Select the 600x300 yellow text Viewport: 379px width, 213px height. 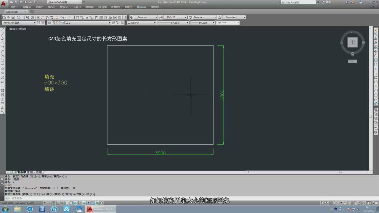point(56,83)
